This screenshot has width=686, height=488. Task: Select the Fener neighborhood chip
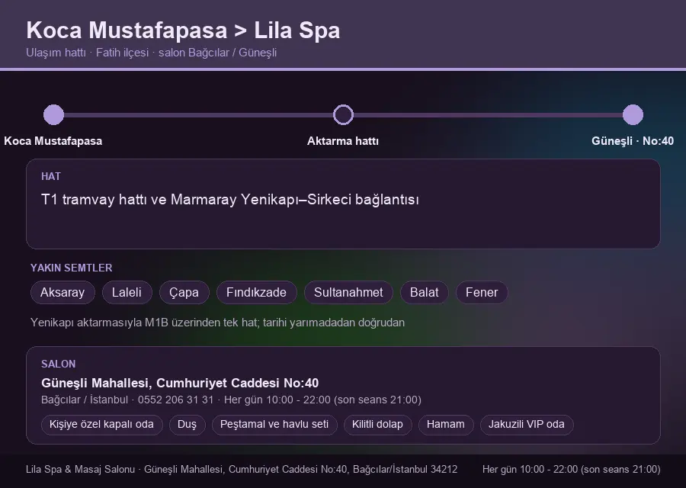coord(482,292)
